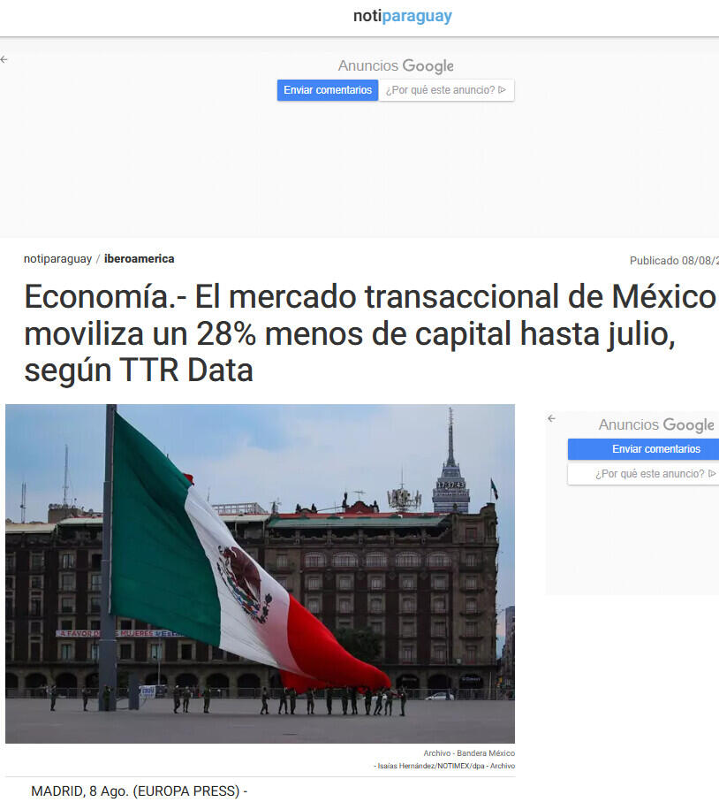
Task: Click the MADRID, 8 Ago. dateline text
Action: tap(139, 791)
